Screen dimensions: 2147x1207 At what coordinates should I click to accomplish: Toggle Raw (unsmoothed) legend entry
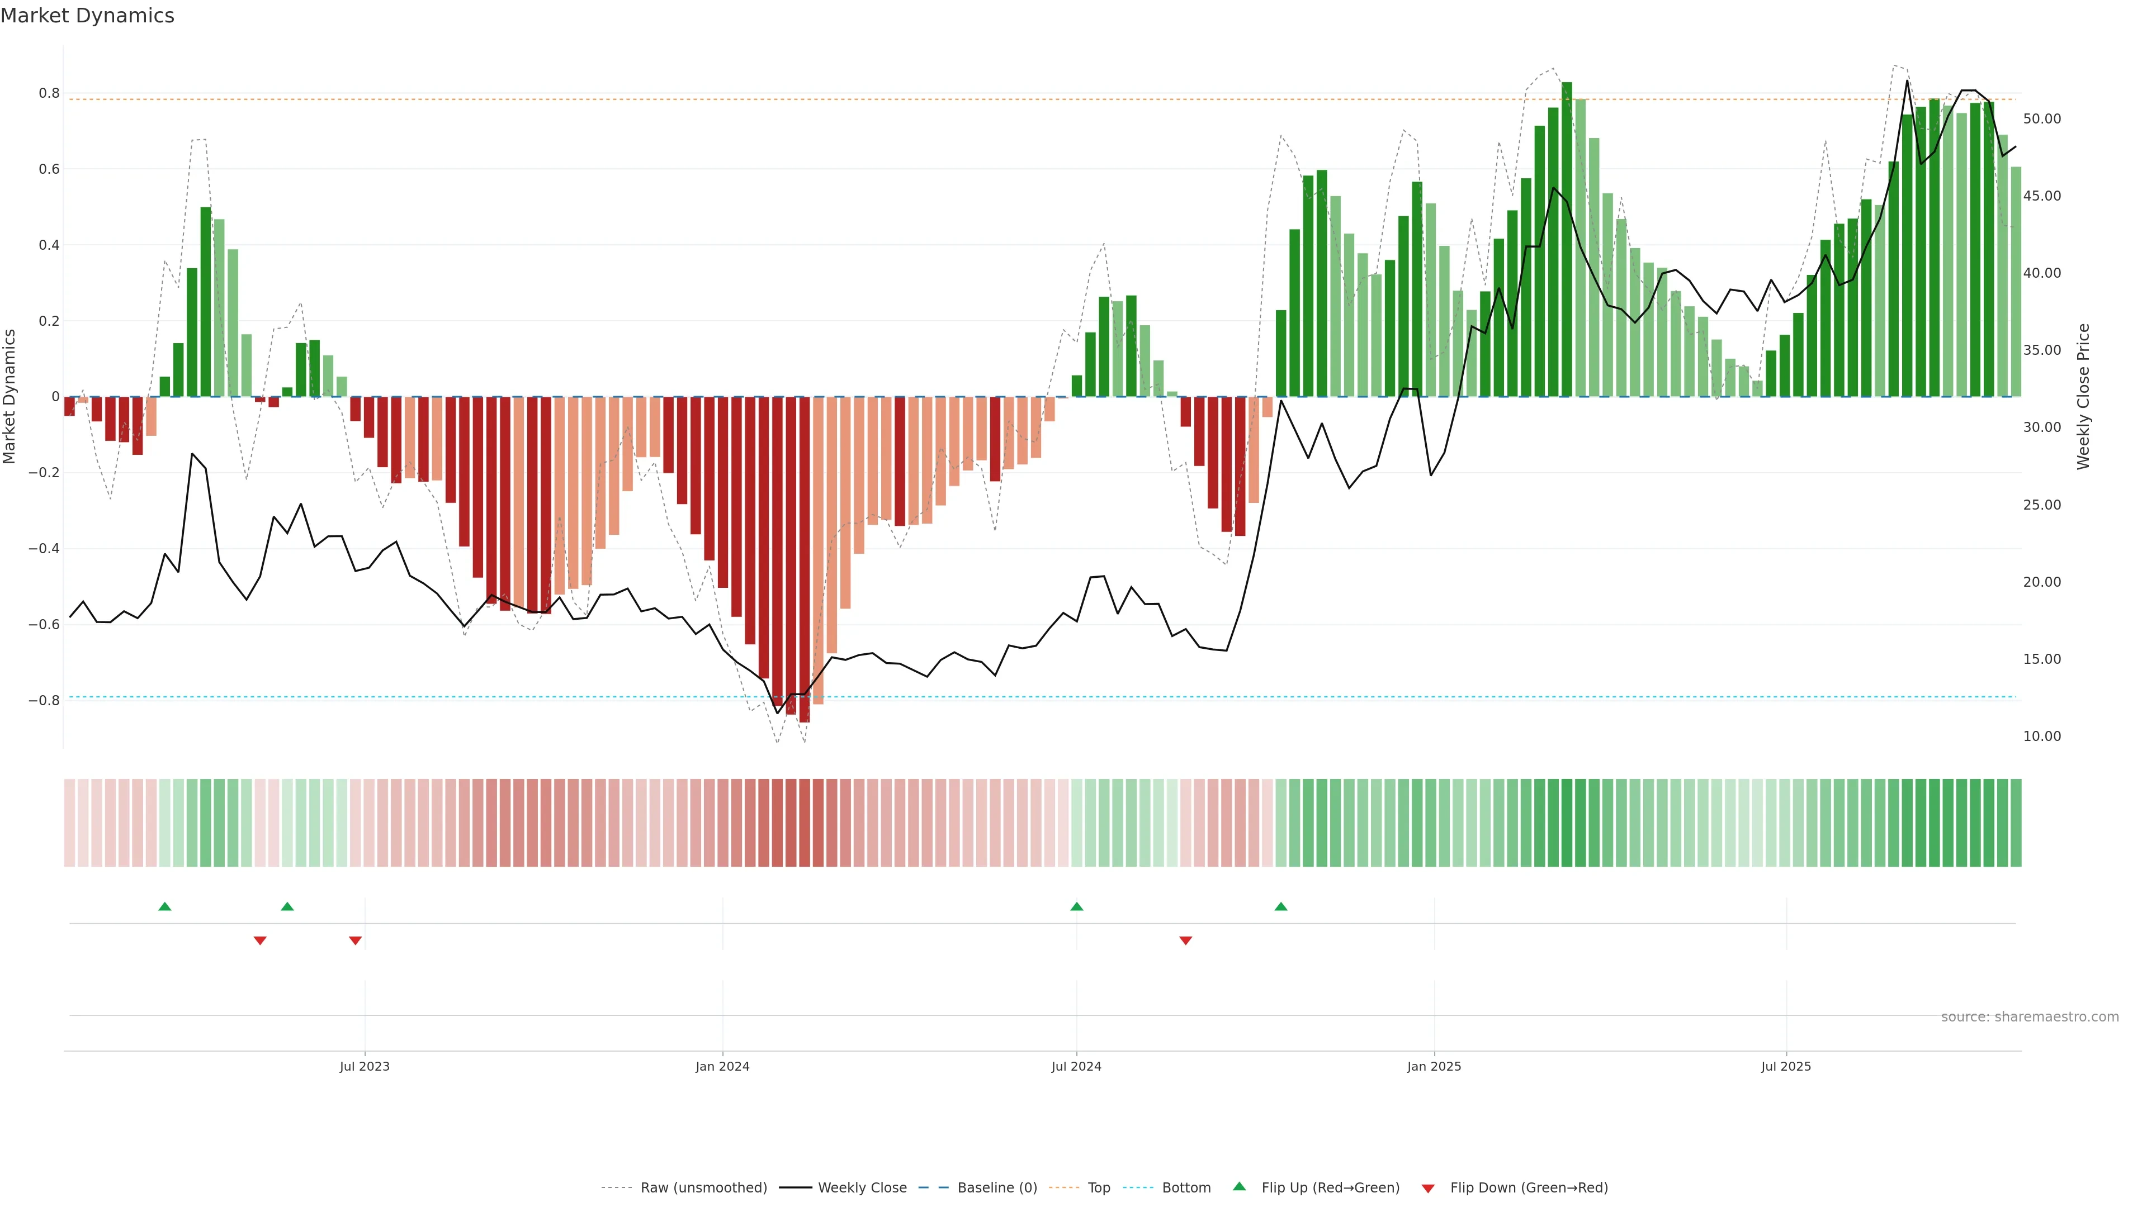(x=703, y=1188)
